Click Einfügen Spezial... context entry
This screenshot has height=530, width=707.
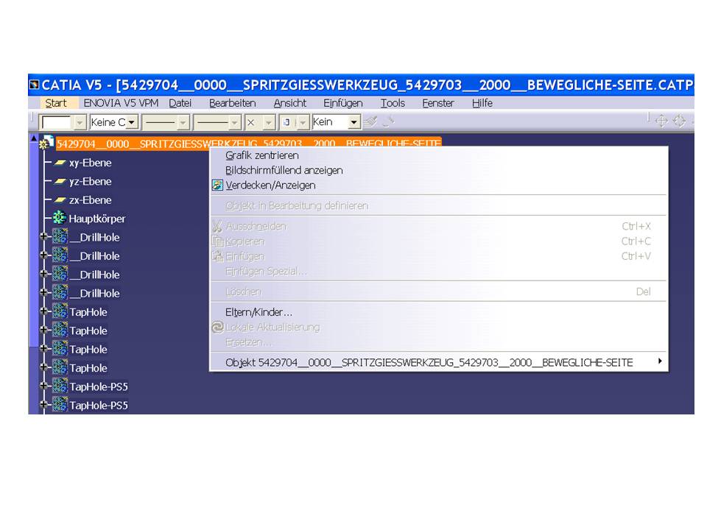coord(266,272)
